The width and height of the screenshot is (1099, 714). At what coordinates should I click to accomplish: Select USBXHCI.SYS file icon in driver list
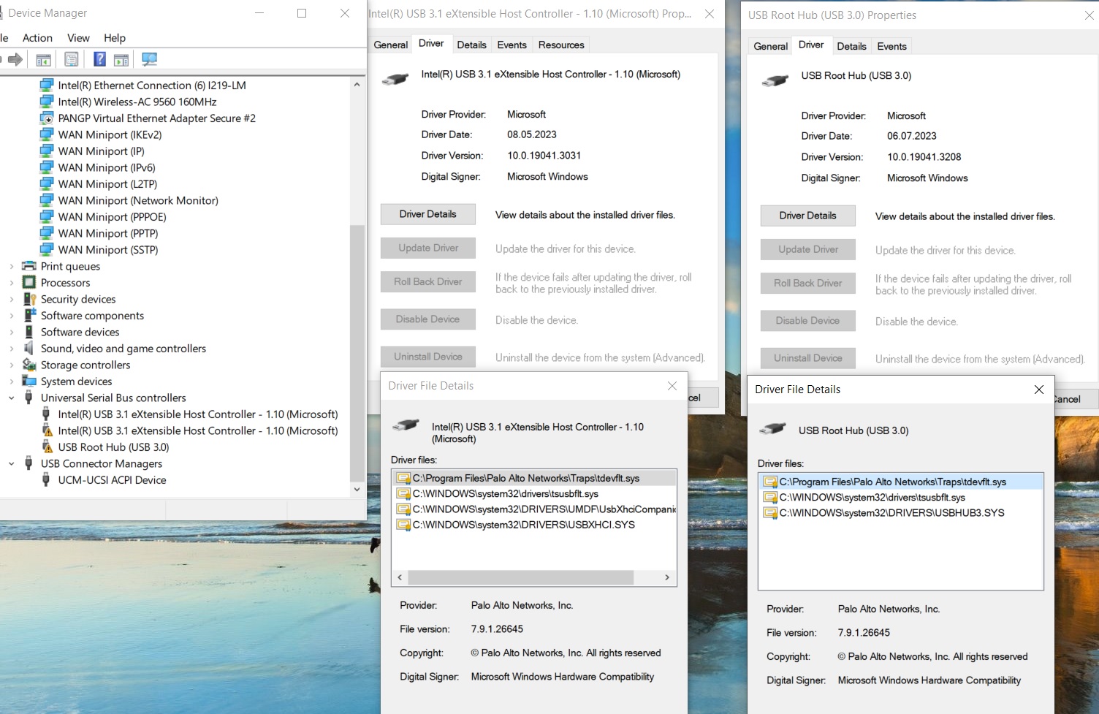(403, 525)
